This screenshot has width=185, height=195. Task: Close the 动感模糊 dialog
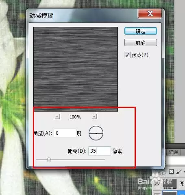(150, 13)
